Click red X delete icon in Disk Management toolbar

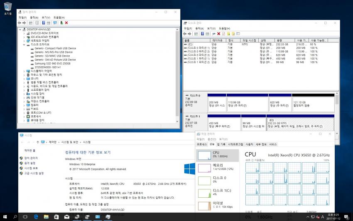(218, 34)
